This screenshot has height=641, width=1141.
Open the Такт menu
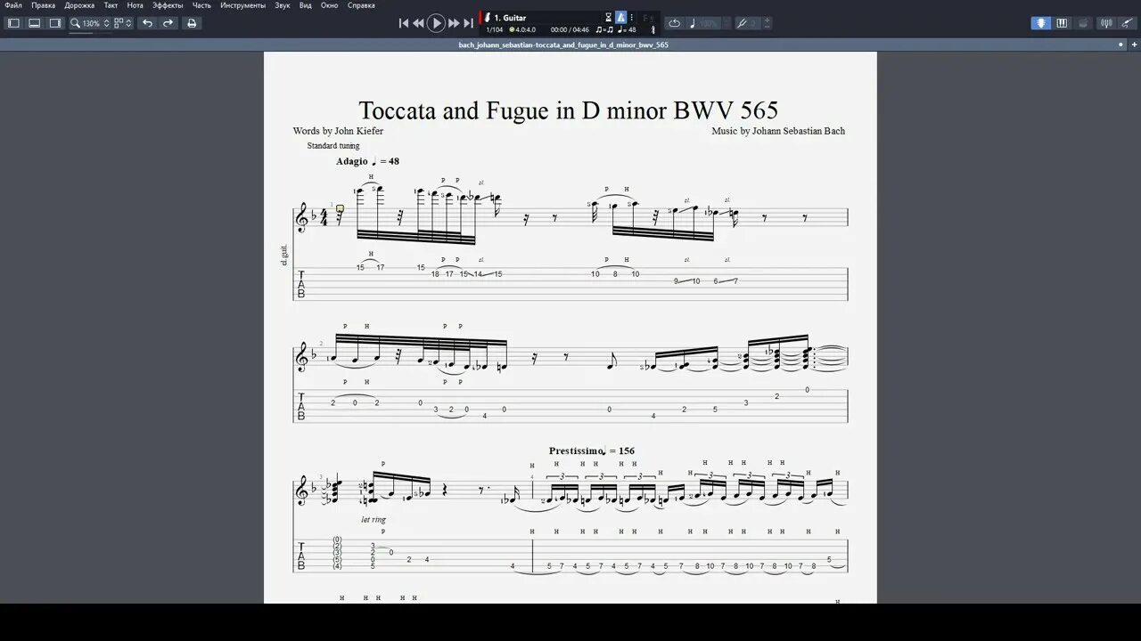111,5
